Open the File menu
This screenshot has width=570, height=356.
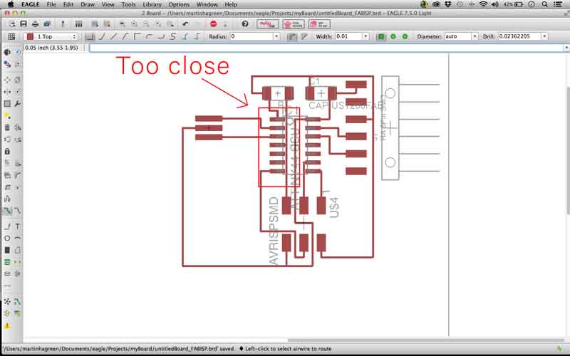(51, 4)
